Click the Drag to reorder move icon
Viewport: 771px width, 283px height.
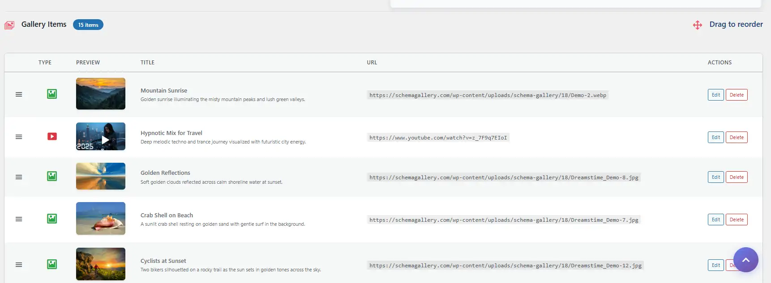tap(697, 25)
